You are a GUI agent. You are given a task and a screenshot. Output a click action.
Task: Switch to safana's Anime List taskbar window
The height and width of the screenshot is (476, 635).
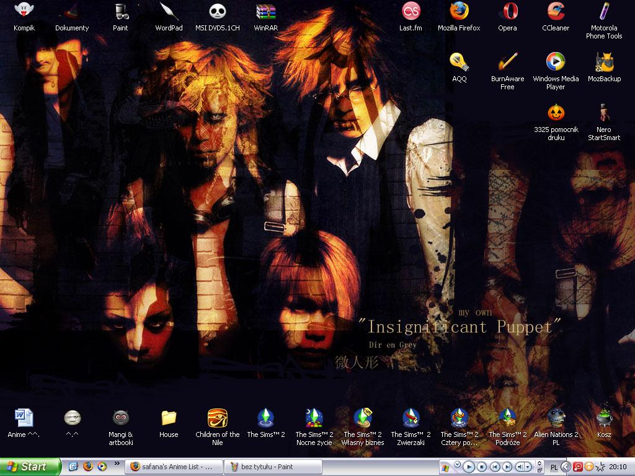tap(174, 467)
